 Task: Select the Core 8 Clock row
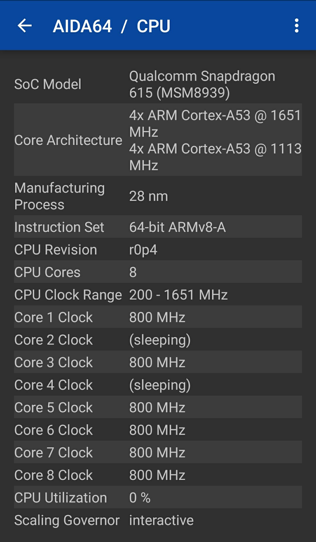(x=158, y=475)
